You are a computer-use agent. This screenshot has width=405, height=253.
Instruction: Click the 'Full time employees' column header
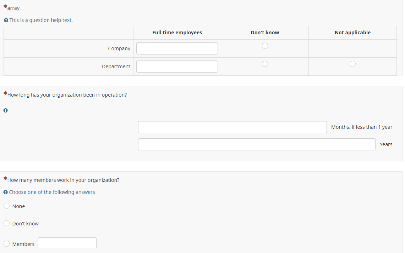click(x=177, y=33)
